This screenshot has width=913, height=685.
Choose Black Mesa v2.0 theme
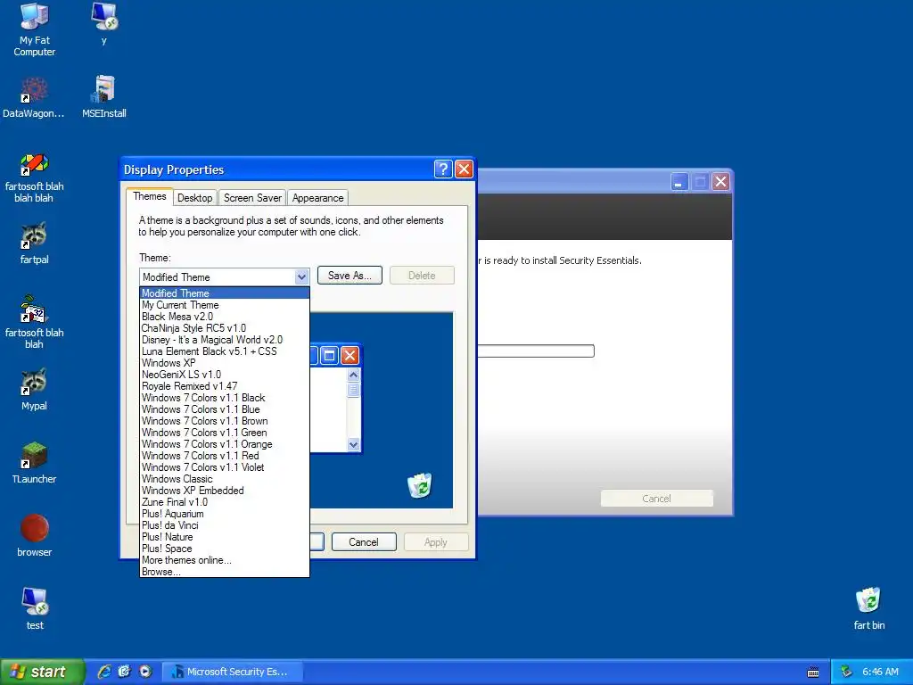coord(225,317)
